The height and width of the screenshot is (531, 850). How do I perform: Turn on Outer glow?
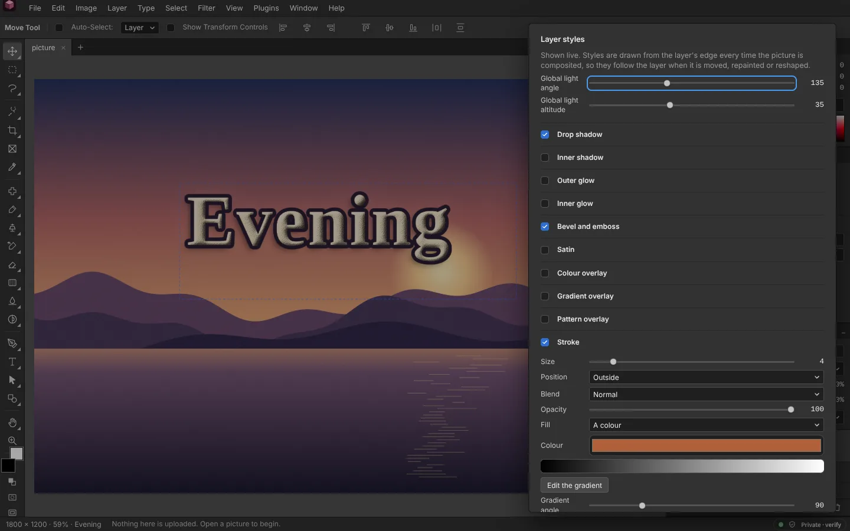[545, 181]
